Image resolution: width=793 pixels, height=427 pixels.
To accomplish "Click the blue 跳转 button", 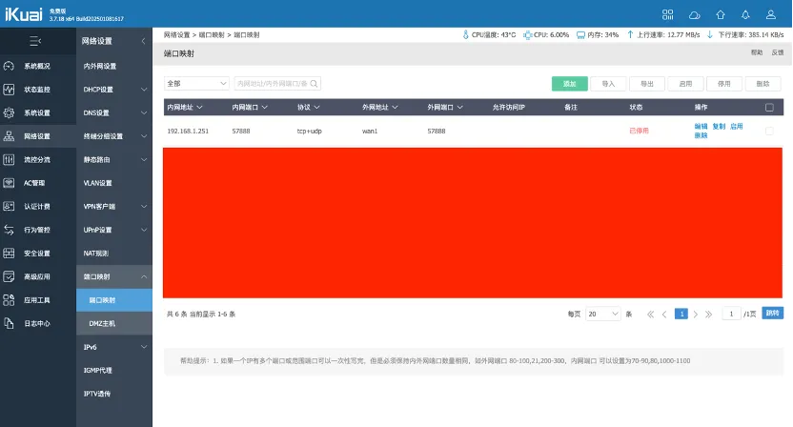I will coord(772,314).
